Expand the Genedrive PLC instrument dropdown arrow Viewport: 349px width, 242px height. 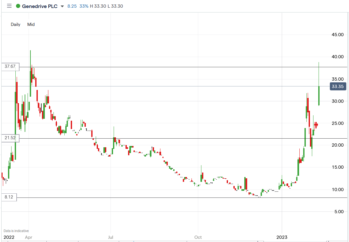point(62,6)
